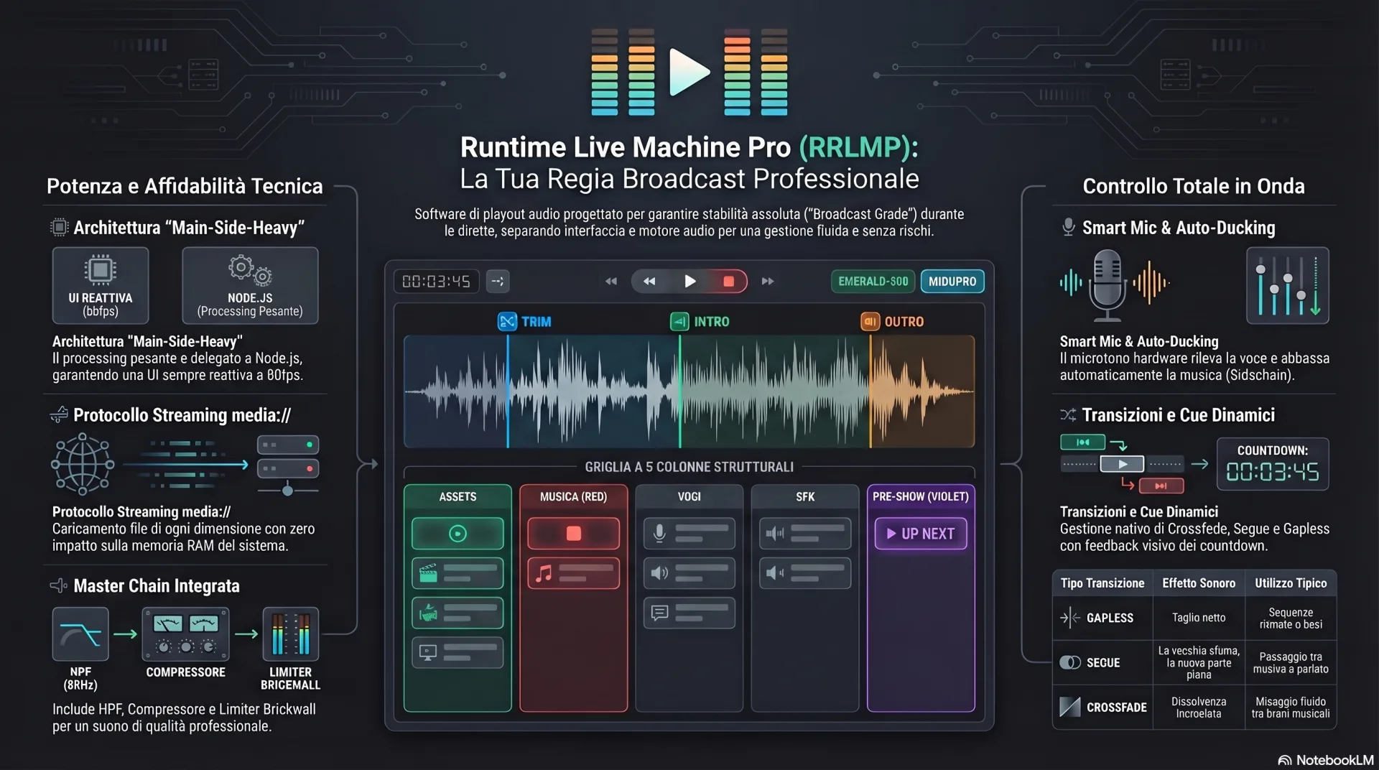Viewport: 1379px width, 770px height.
Task: Click the red stop item in MUSICA column
Action: [x=573, y=534]
